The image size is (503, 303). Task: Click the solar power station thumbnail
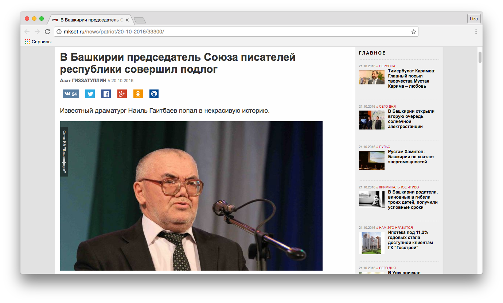371,120
